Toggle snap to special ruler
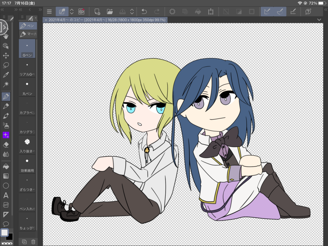 point(280,11)
